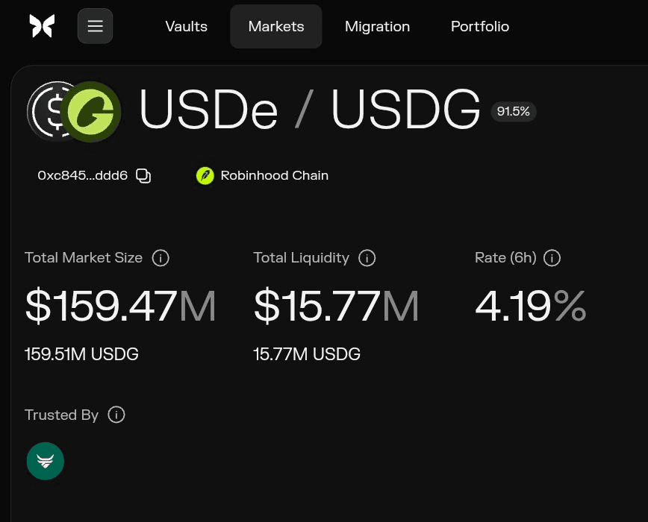
Task: Click the Robinhood Chain label
Action: (275, 175)
